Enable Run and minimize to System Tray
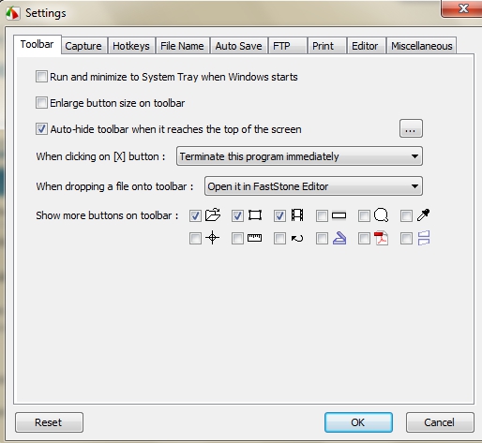The image size is (482, 443). click(x=41, y=77)
